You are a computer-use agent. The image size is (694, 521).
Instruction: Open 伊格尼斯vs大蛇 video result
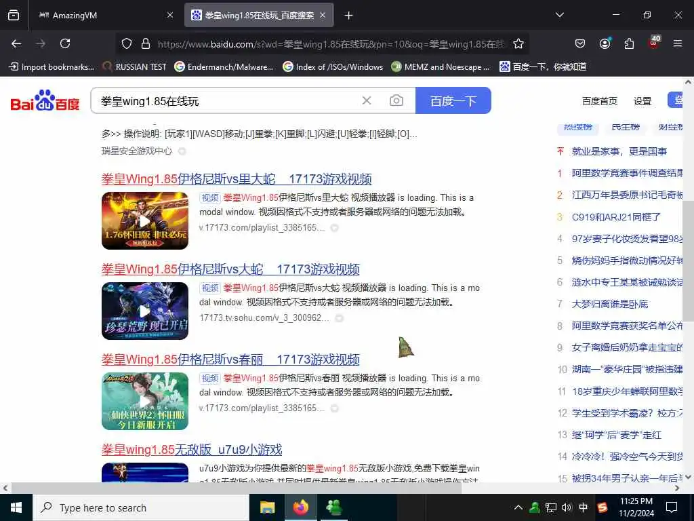click(x=230, y=269)
